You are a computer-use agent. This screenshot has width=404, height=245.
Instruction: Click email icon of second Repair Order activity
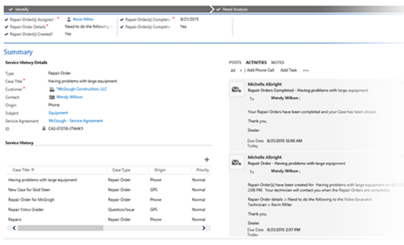pos(236,163)
